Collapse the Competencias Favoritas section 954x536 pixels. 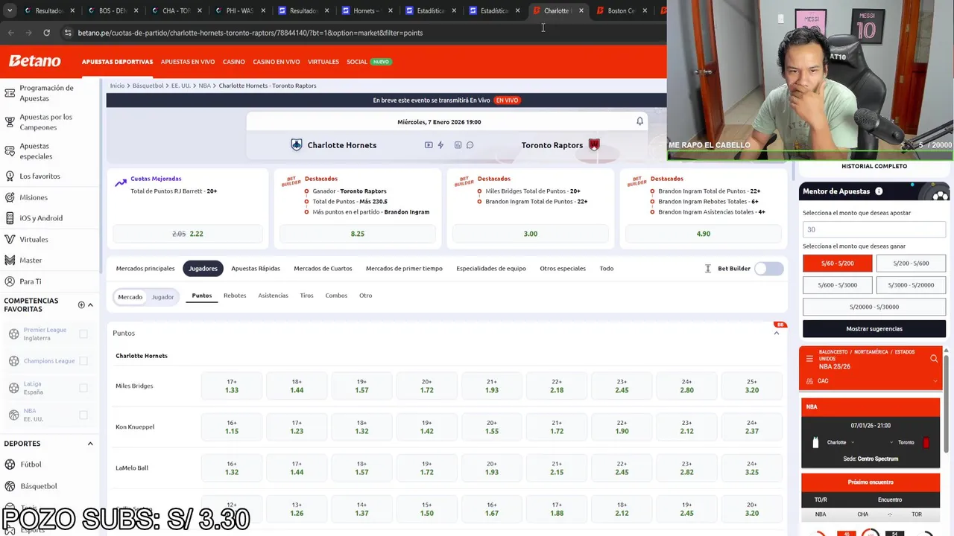point(90,304)
